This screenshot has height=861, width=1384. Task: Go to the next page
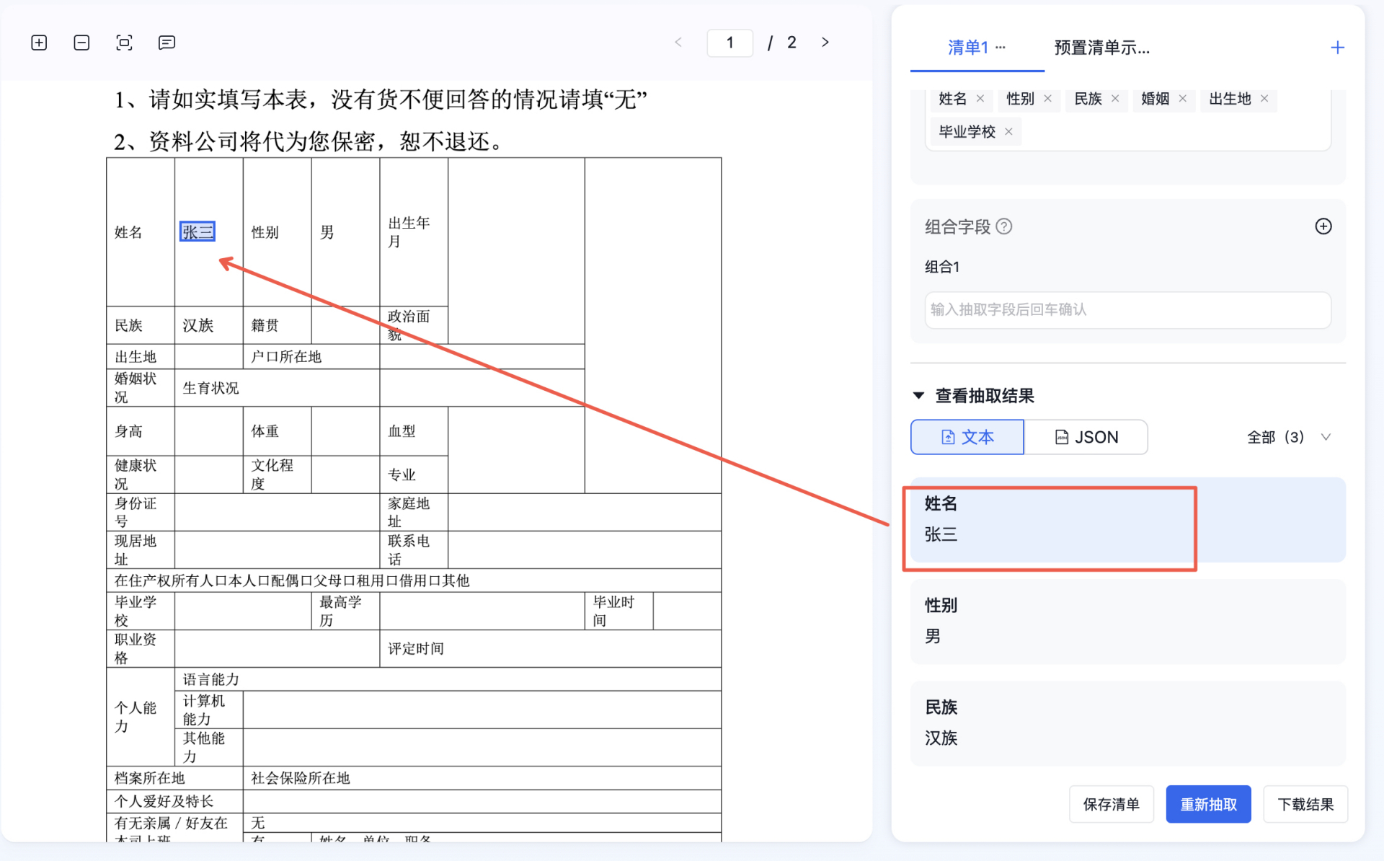[x=825, y=43]
